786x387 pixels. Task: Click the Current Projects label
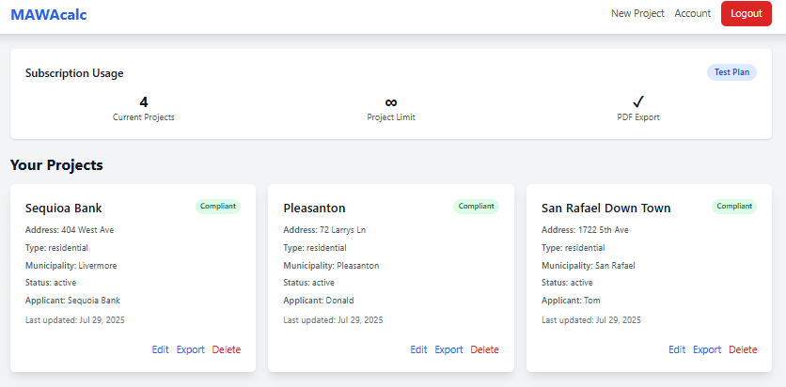143,117
